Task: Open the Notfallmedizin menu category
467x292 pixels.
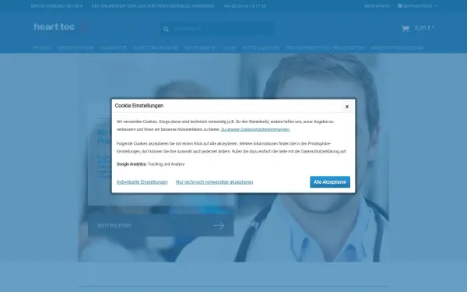Action: tap(261, 48)
